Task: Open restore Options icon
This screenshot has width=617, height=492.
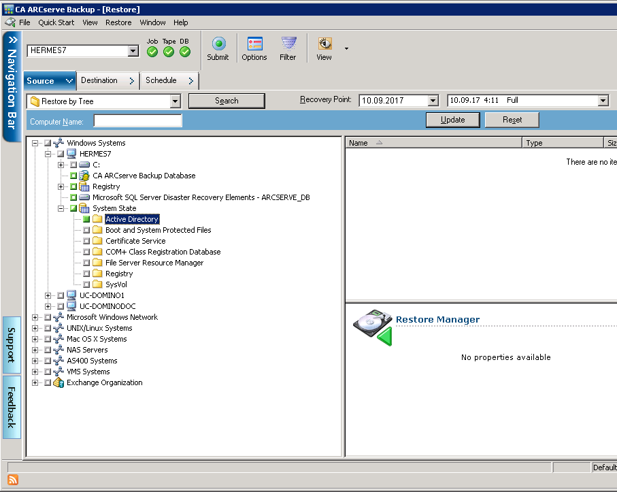Action: (254, 44)
